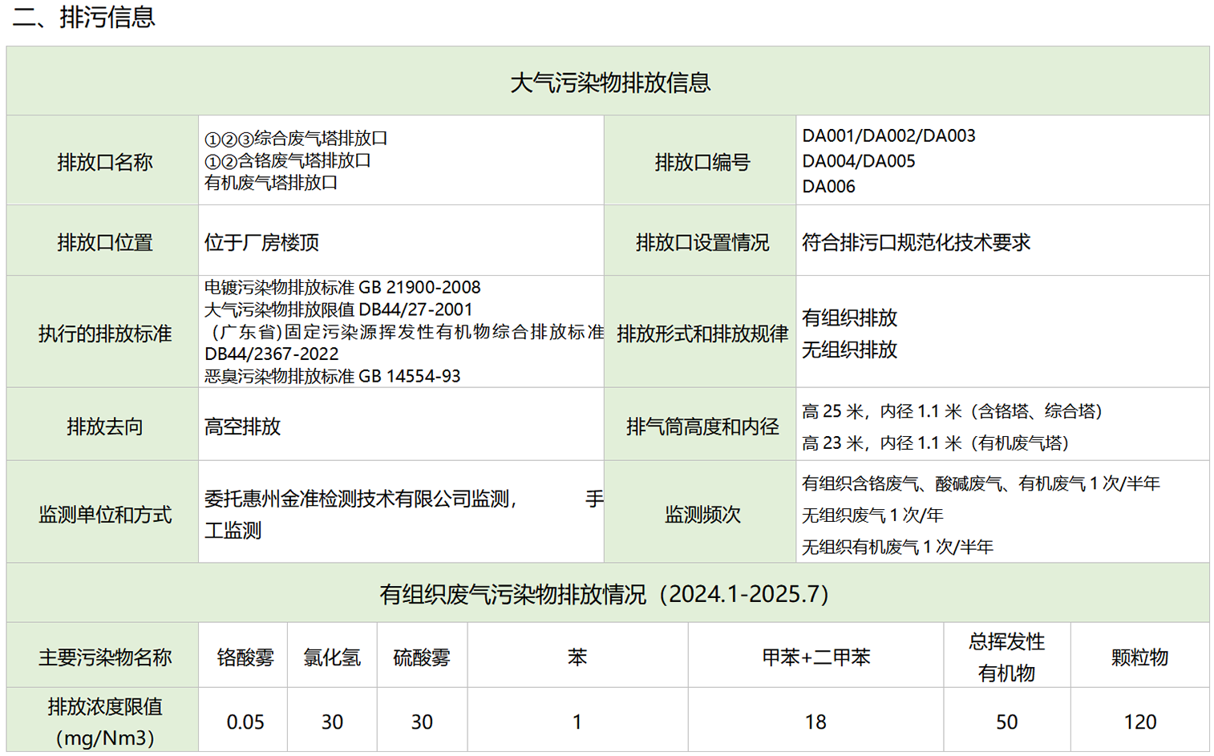
Task: Select the 符合排污口规范化技术要求 text
Action: [916, 243]
